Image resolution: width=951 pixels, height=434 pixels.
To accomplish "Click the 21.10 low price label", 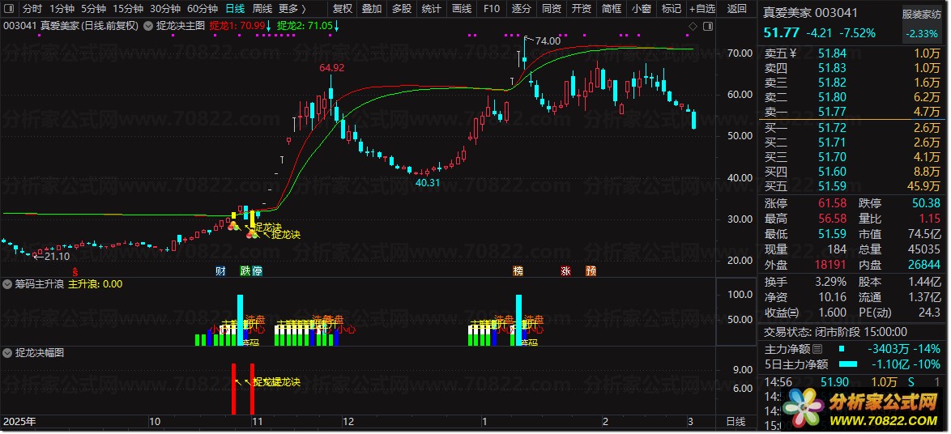I will tap(57, 257).
